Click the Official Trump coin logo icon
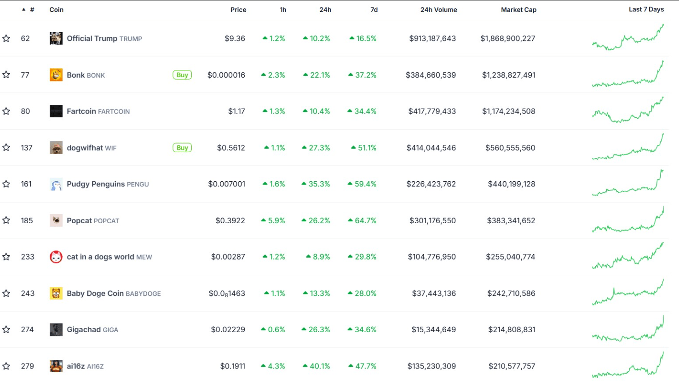Viewport: 679px width, 381px height. pos(56,38)
